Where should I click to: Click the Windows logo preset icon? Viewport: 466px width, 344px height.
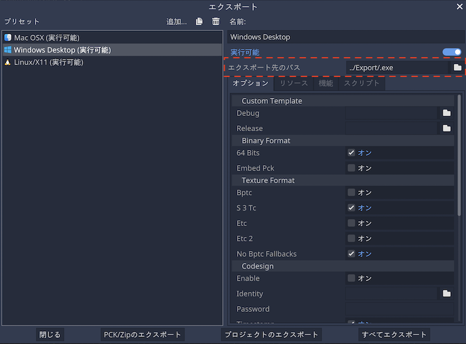click(8, 50)
